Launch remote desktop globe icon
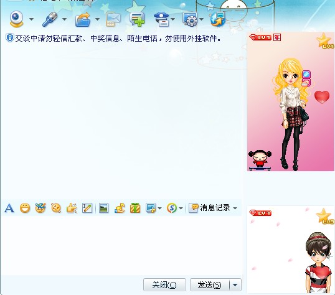The height and width of the screenshot is (295, 335). pos(217,19)
